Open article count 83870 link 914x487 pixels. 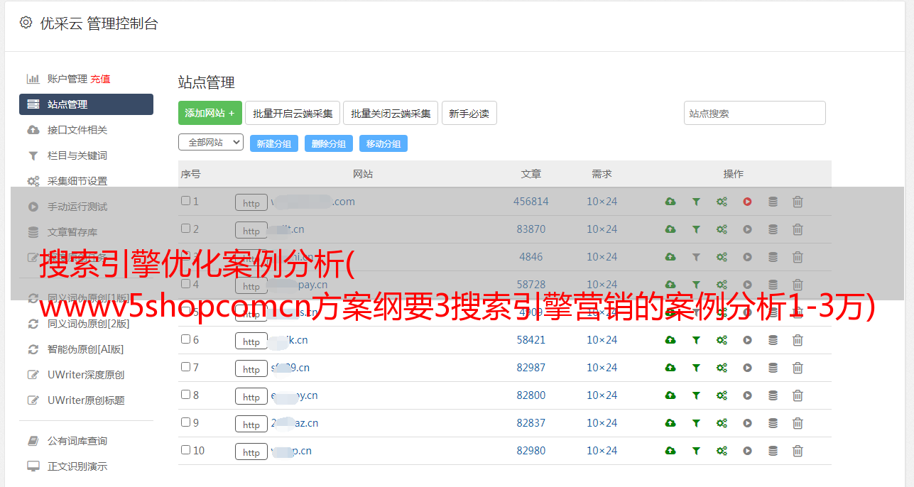(531, 229)
